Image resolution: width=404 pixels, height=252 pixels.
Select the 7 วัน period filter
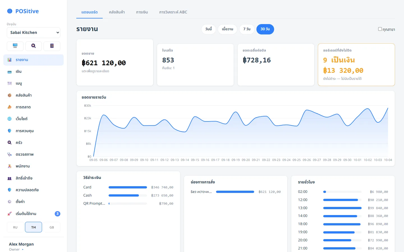coord(247,29)
